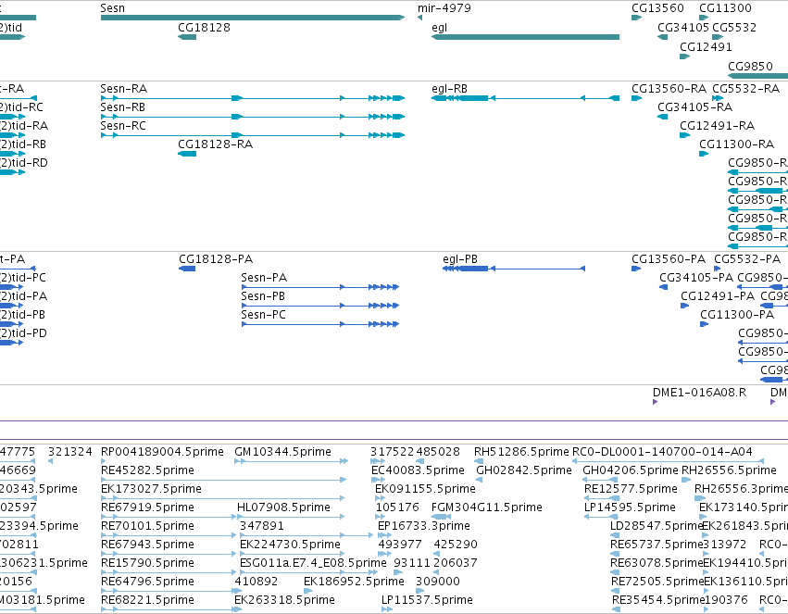Viewport: 788px width, 614px height.
Task: Click the EK173027.5prime EST label
Action: point(151,489)
